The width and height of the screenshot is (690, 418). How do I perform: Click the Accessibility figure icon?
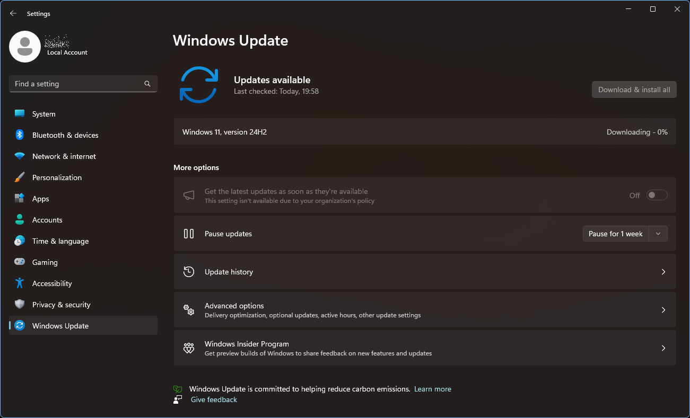click(x=20, y=283)
